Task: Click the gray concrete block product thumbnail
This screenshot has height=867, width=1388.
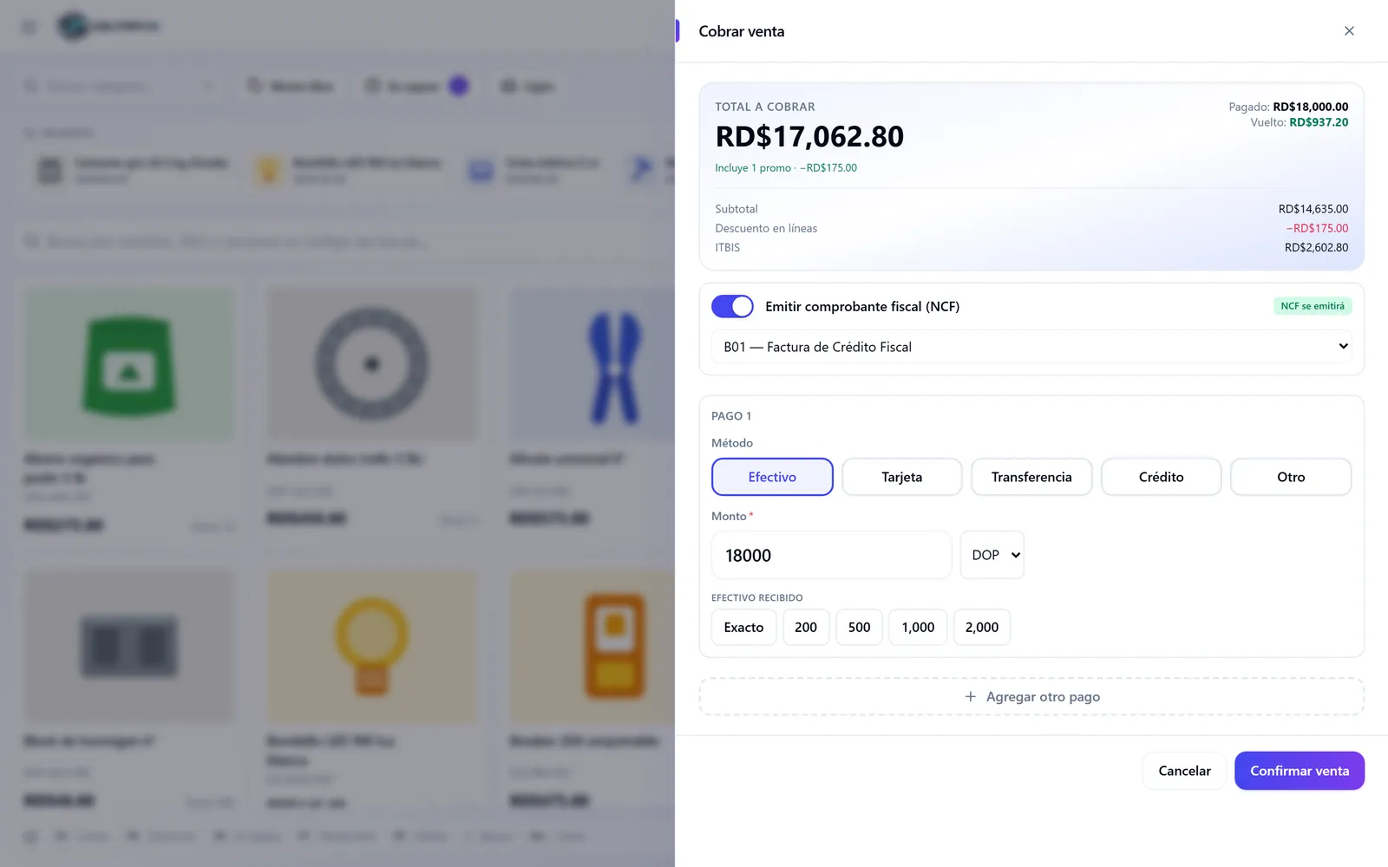Action: (129, 646)
